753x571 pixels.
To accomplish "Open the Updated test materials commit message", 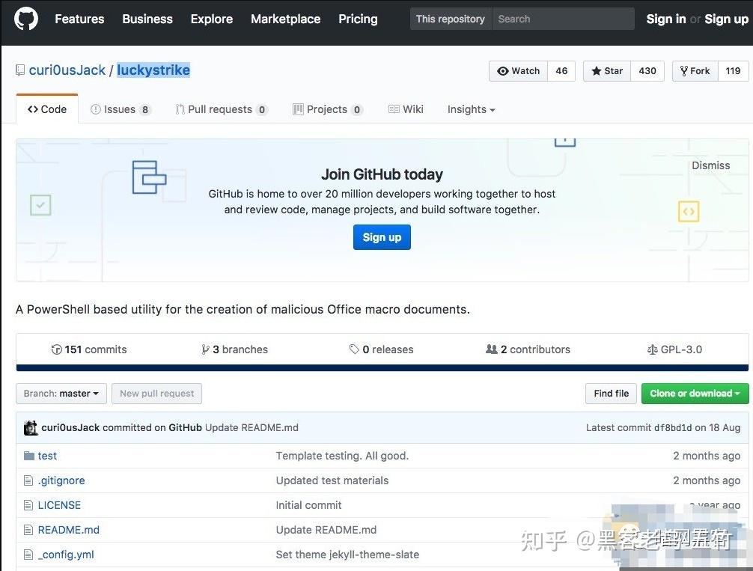I will point(332,480).
